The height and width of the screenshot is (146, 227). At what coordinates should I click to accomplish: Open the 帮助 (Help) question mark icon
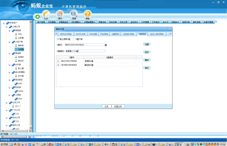87,14
